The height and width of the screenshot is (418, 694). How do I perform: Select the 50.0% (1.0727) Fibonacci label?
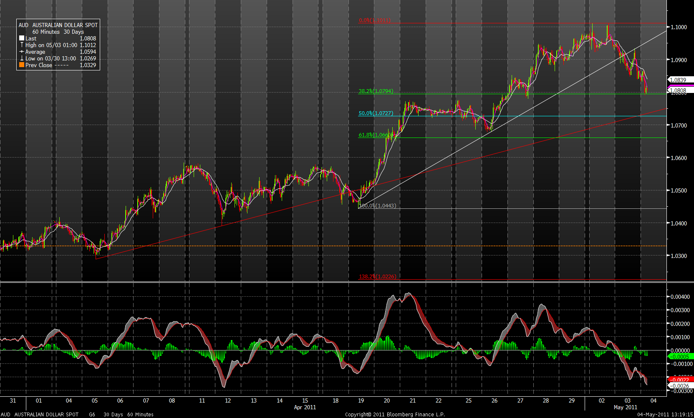coord(376,113)
